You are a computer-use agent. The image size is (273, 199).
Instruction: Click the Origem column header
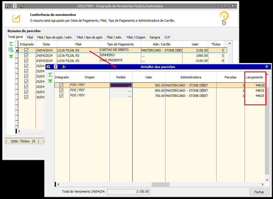90,77
